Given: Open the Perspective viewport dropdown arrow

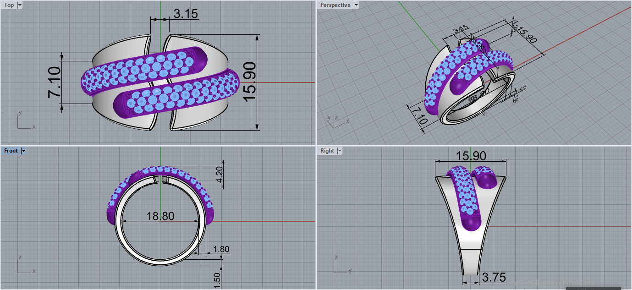Looking at the screenshot, I should (x=356, y=5).
